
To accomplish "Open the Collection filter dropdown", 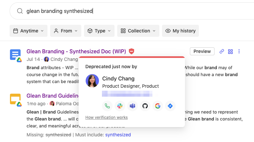I will (138, 31).
